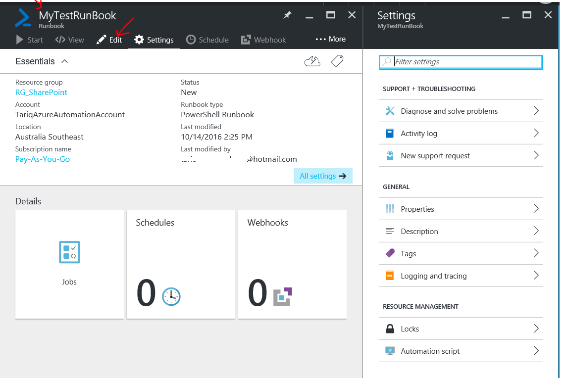Click the PowerShell runbook logo icon
The height and width of the screenshot is (378, 566).
point(23,18)
